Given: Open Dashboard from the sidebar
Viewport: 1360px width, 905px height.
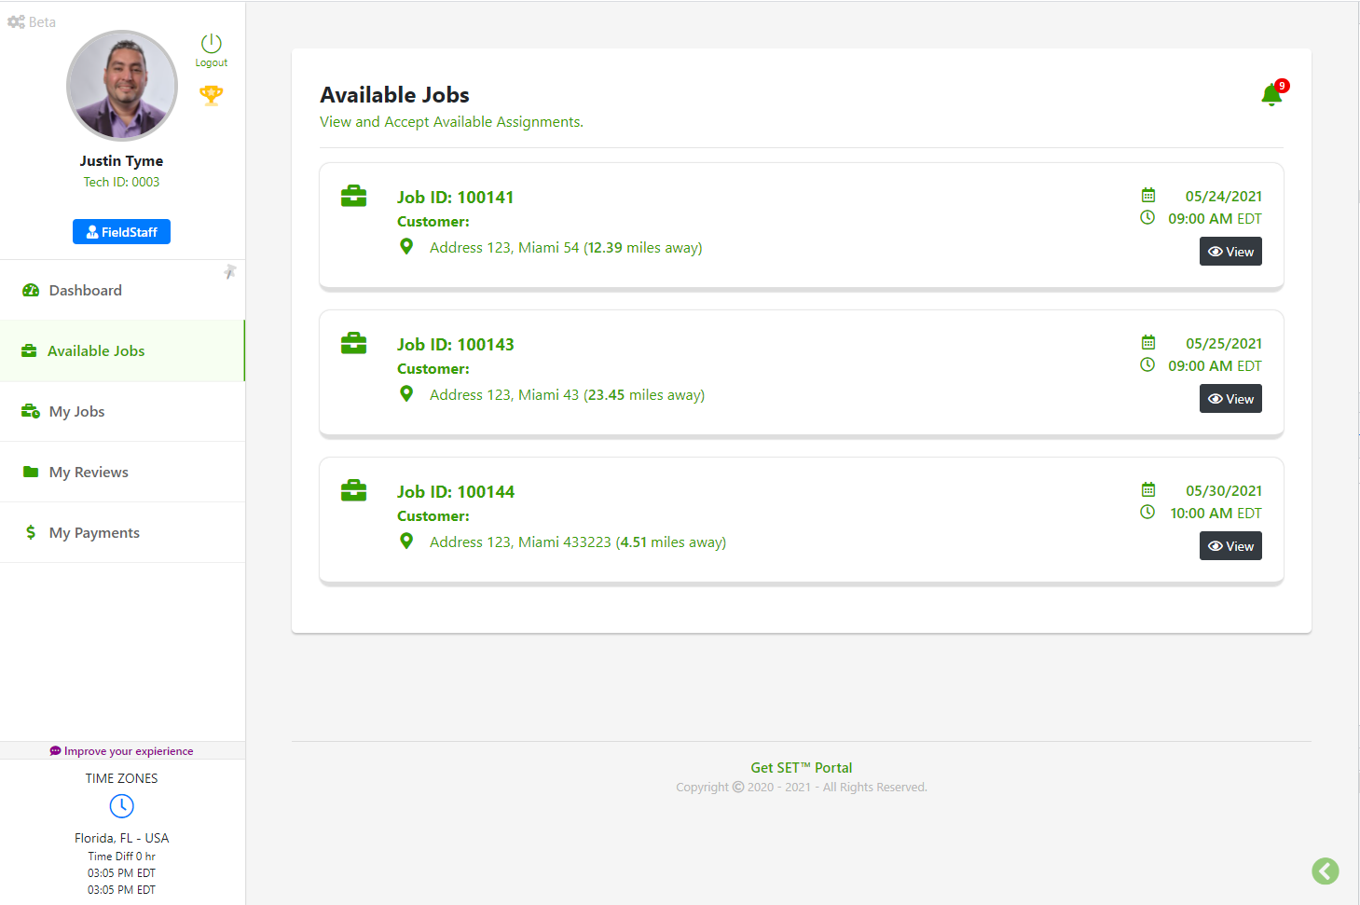Looking at the screenshot, I should pyautogui.click(x=85, y=291).
